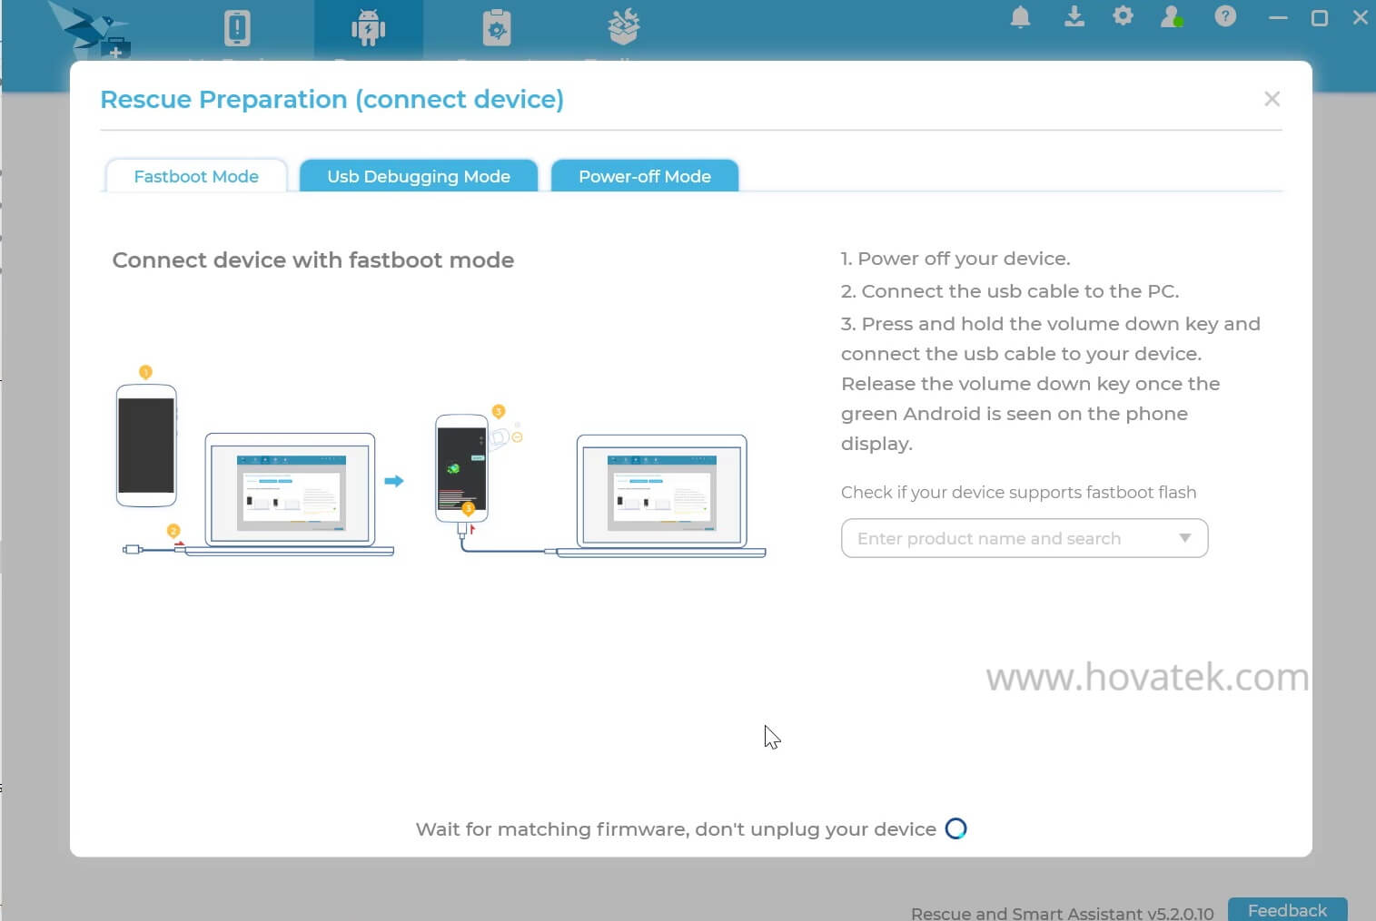Click inside the product search field
The width and height of the screenshot is (1376, 921).
990,538
